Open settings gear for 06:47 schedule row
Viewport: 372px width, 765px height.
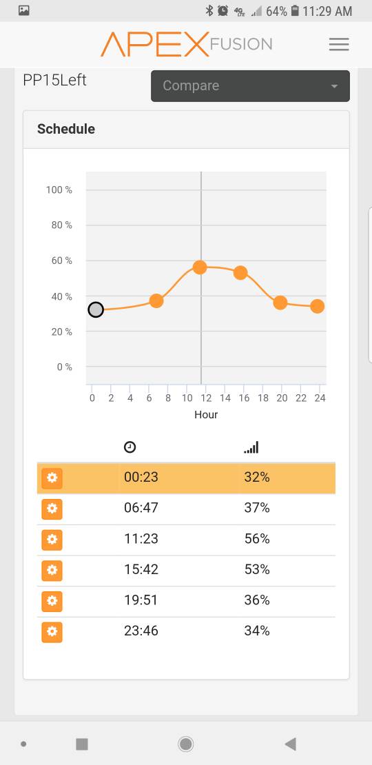coord(52,509)
